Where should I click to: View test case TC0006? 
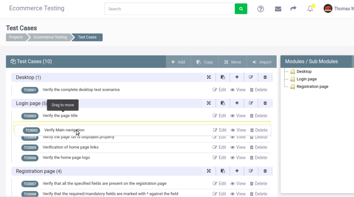[x=238, y=158]
